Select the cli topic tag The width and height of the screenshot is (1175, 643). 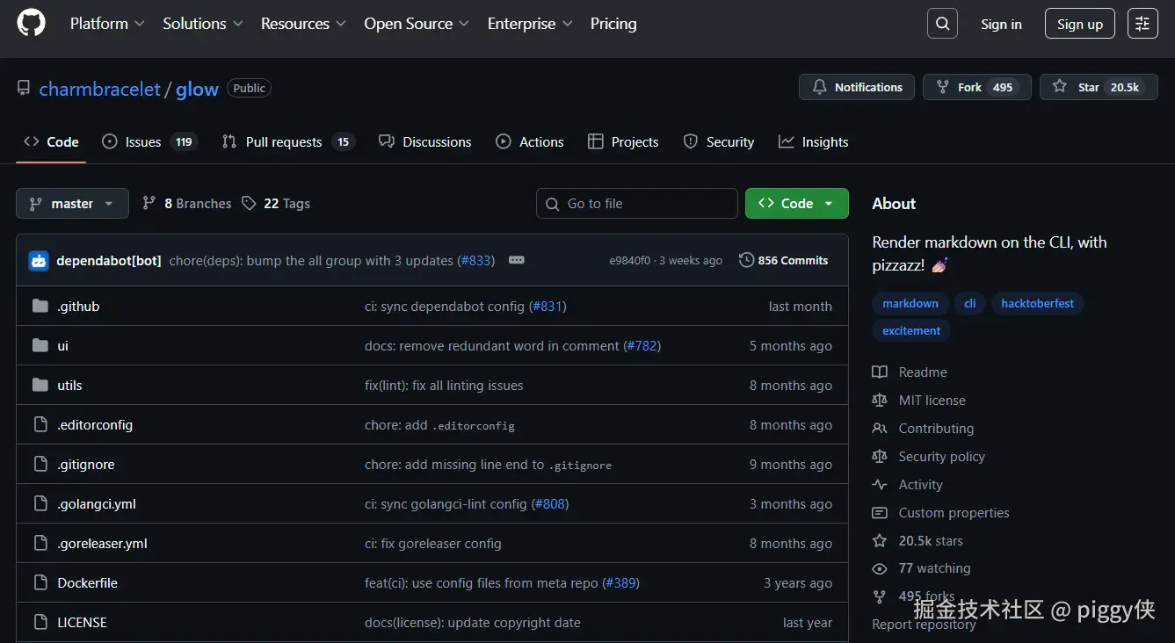970,303
